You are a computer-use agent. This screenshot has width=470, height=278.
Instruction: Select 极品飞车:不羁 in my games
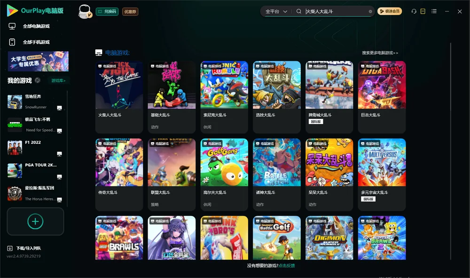(35, 124)
